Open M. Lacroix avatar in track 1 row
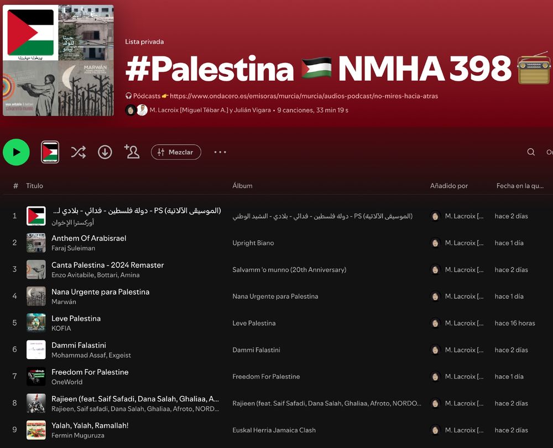553x448 pixels. pyautogui.click(x=435, y=216)
